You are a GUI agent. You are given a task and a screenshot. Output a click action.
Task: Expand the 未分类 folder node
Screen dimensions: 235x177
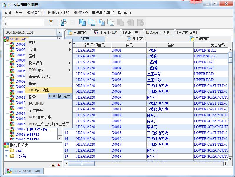(7, 156)
